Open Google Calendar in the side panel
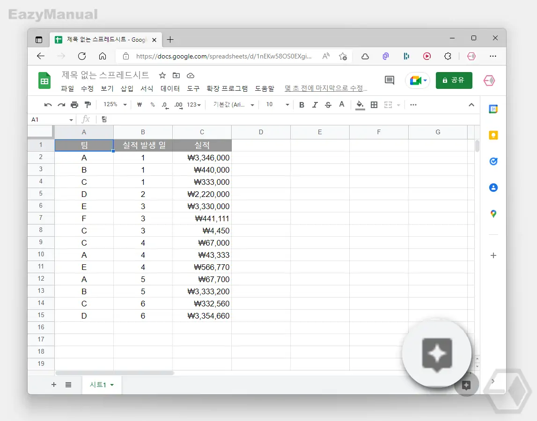 coord(493,109)
